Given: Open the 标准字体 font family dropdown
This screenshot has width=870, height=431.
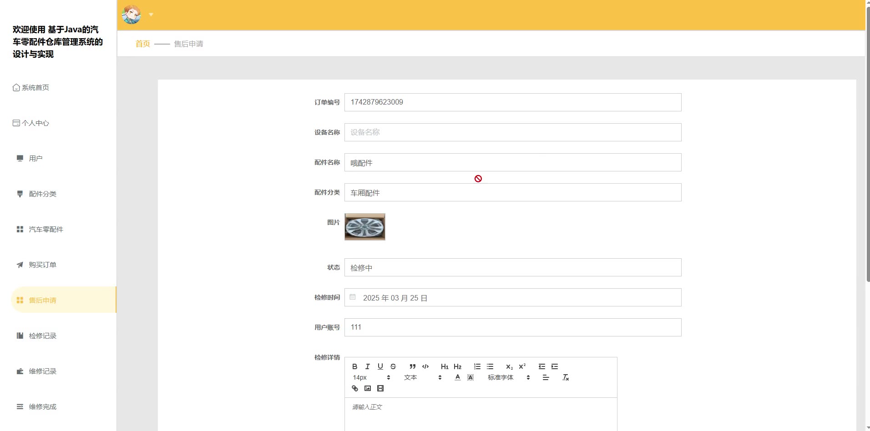Looking at the screenshot, I should [508, 377].
